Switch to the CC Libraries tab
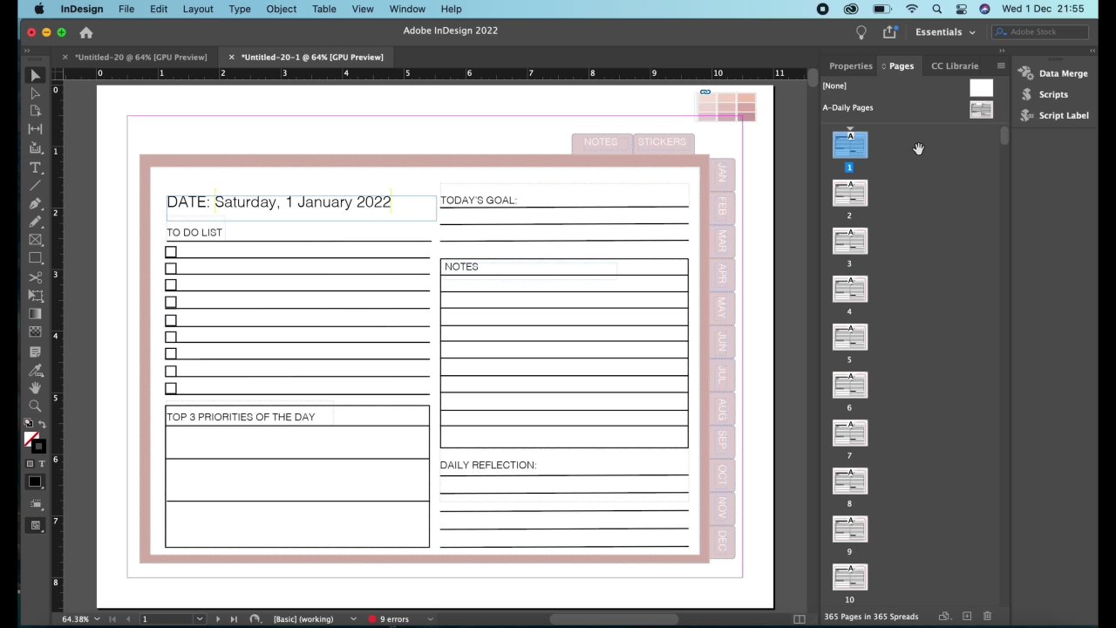 coord(955,65)
